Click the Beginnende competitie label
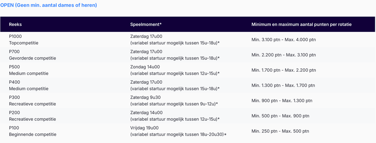 click(x=33, y=134)
